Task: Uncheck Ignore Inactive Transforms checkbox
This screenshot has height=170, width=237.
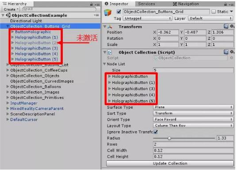Action: pos(156,132)
